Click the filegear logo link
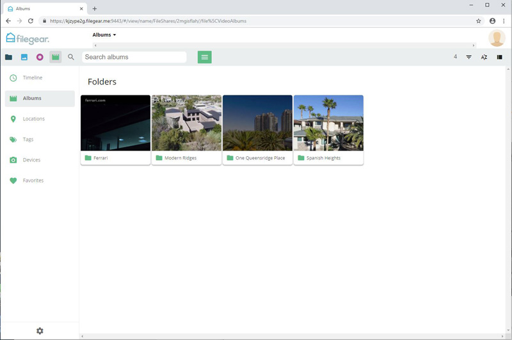 (x=27, y=38)
